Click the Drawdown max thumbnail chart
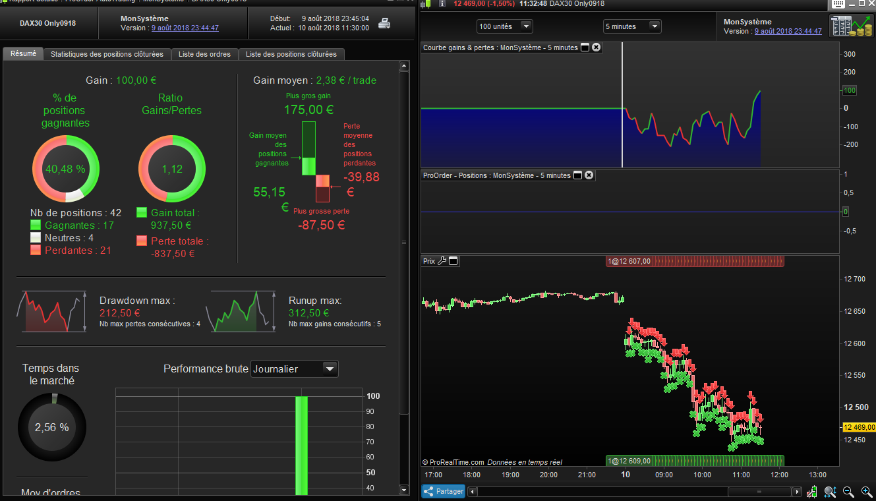The image size is (876, 501). pos(52,311)
